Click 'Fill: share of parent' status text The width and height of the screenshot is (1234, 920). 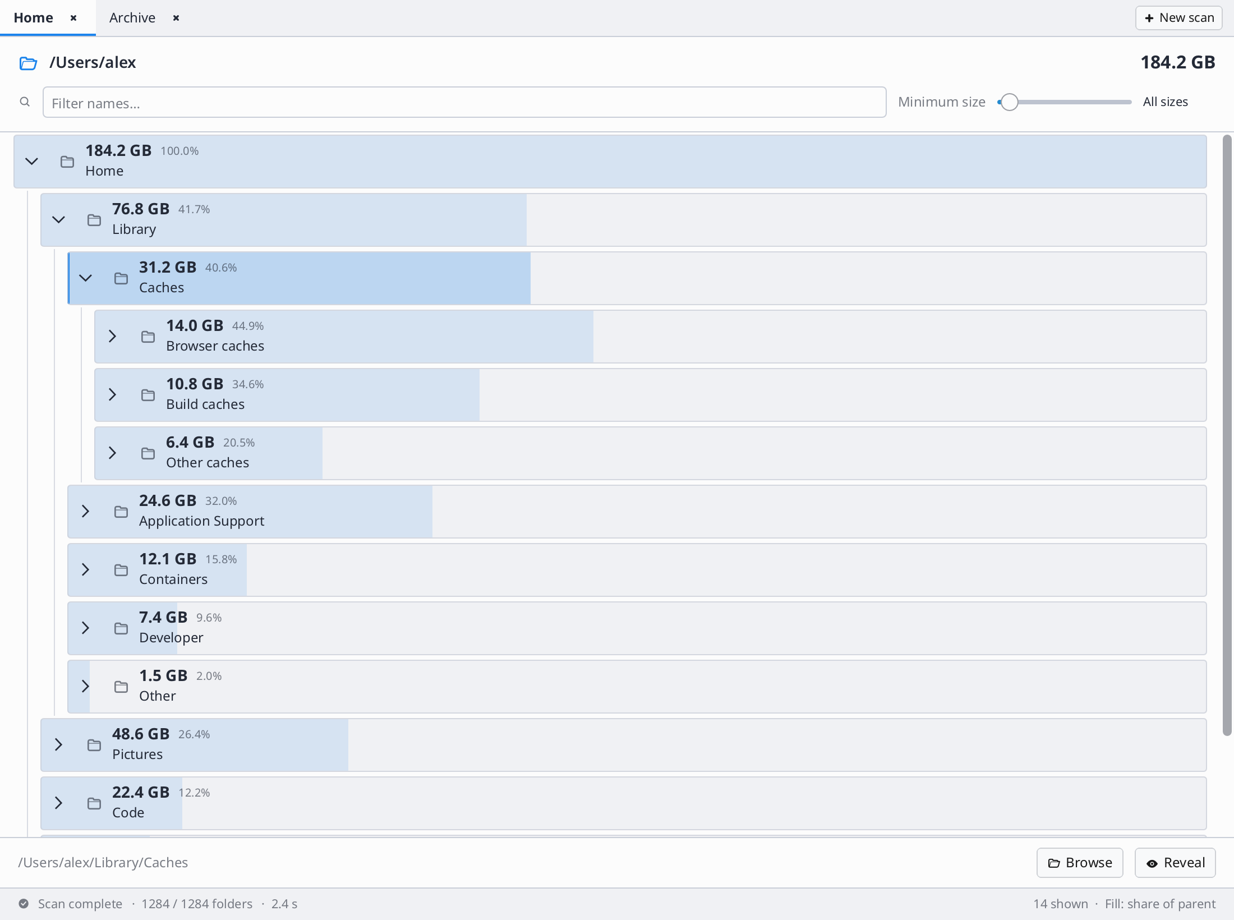point(1160,904)
